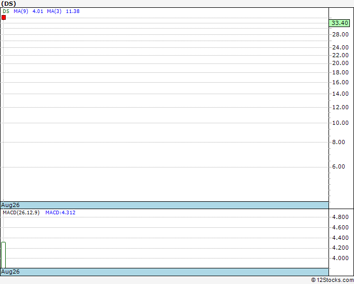
Task: Click the 24.00 price axis label
Action: pyautogui.click(x=340, y=47)
